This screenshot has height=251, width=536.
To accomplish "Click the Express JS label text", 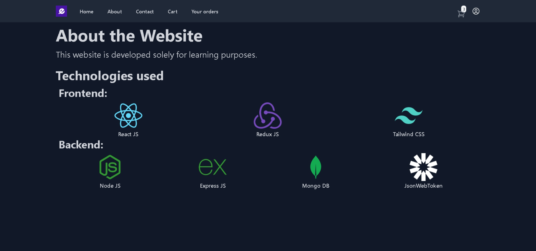I will click(x=213, y=186).
